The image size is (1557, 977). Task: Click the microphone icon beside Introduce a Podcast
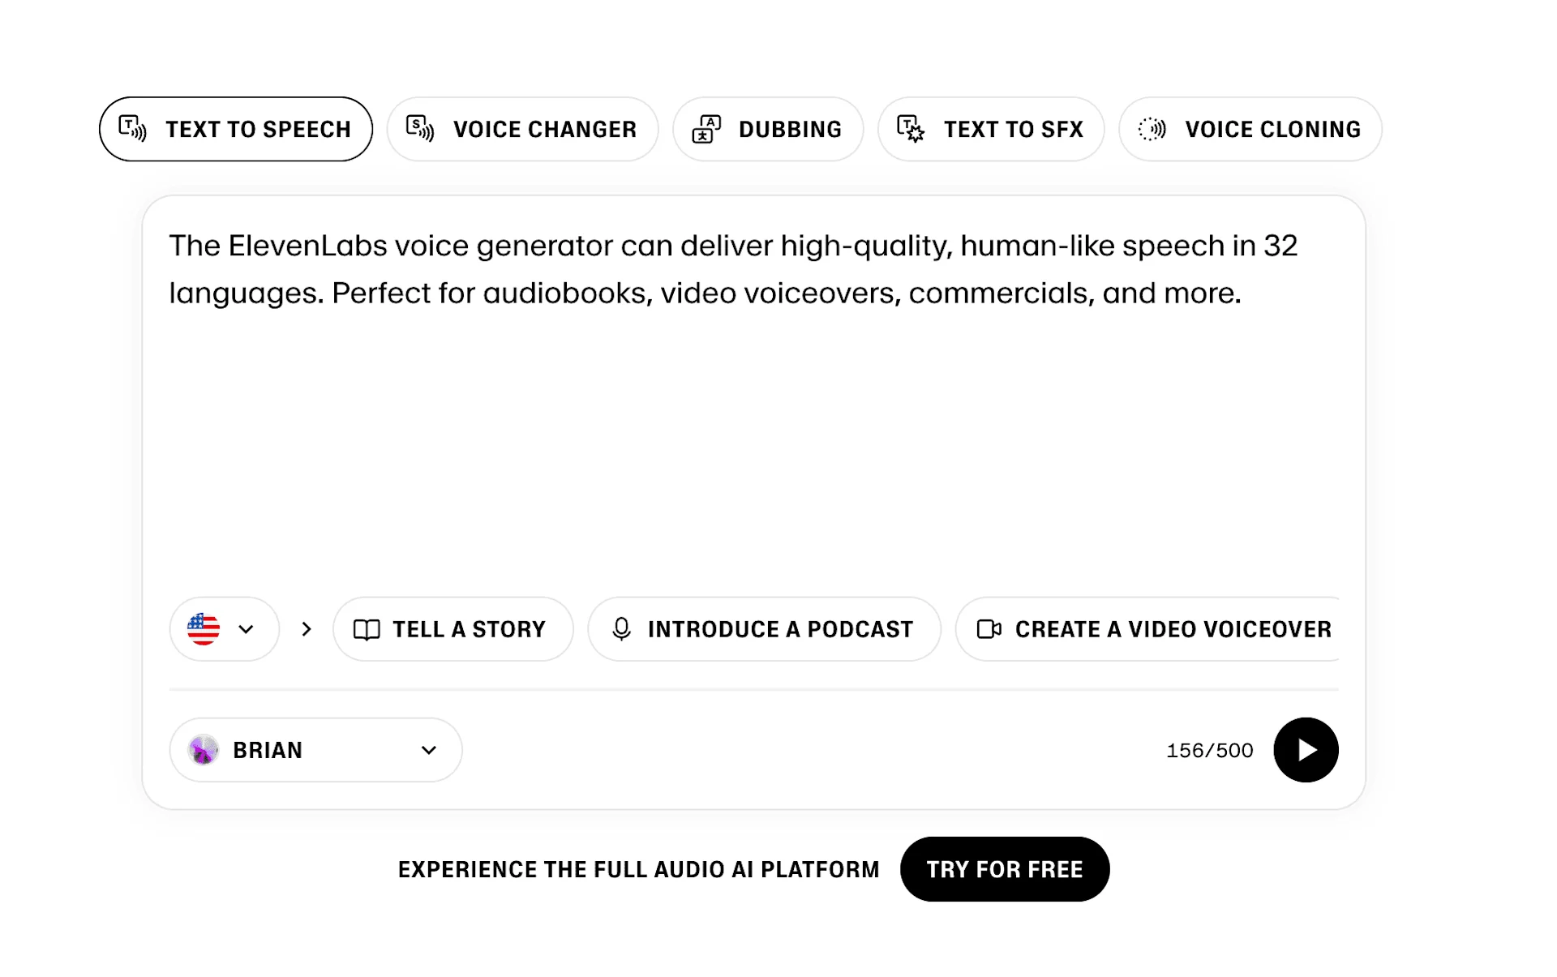621,629
